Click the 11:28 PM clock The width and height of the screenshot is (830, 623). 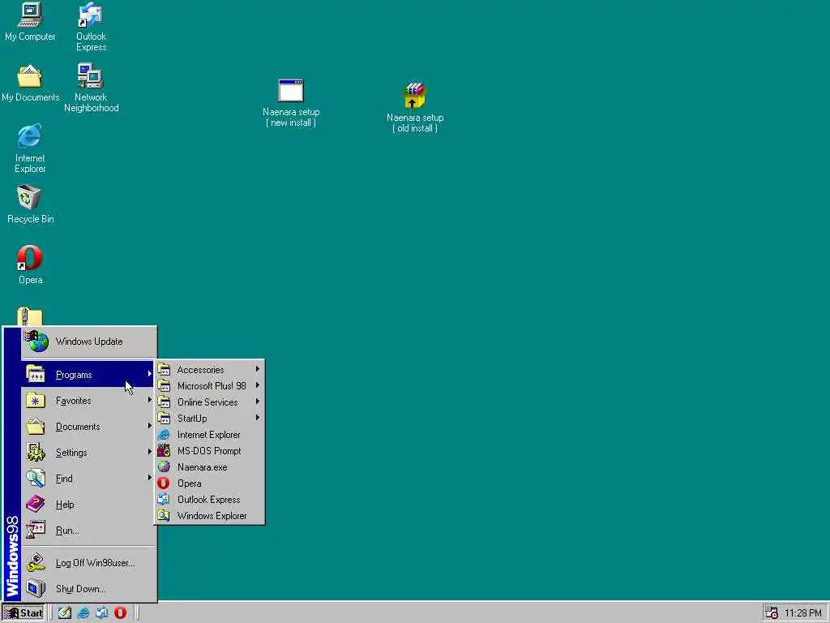click(802, 613)
